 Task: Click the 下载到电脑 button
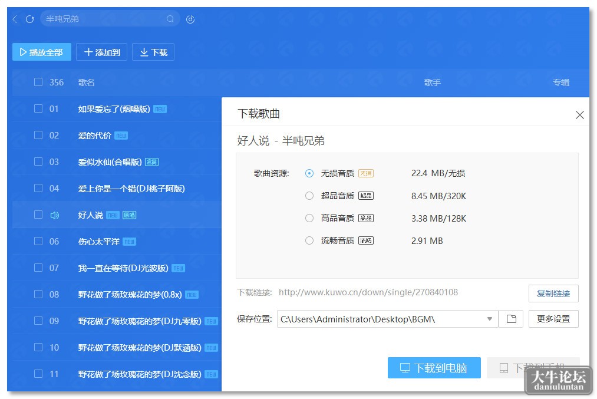[x=434, y=368]
